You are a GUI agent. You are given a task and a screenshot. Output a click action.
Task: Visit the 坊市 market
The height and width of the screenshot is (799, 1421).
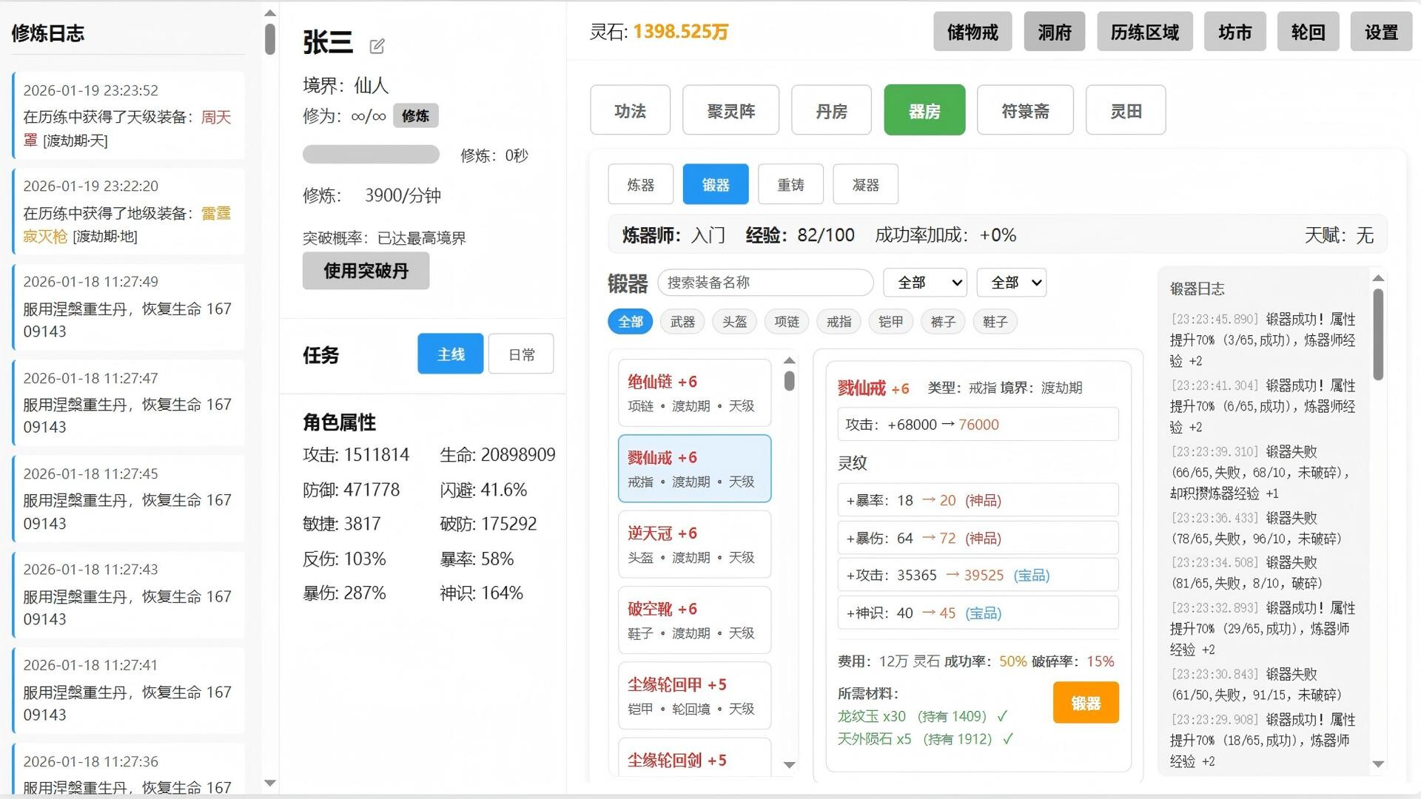tap(1234, 32)
